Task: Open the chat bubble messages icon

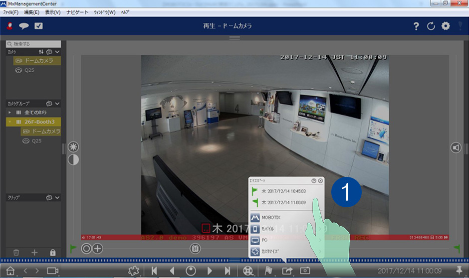Action: [24, 26]
